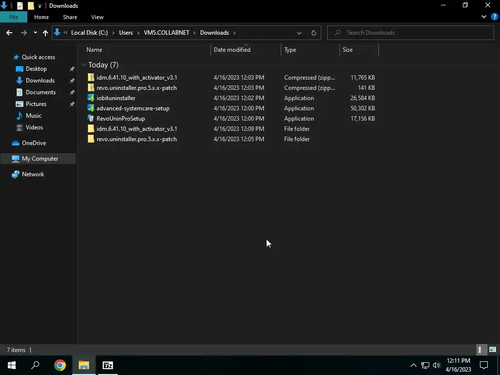500x375 pixels.
Task: Open the Windows Start menu
Action: coord(12,365)
